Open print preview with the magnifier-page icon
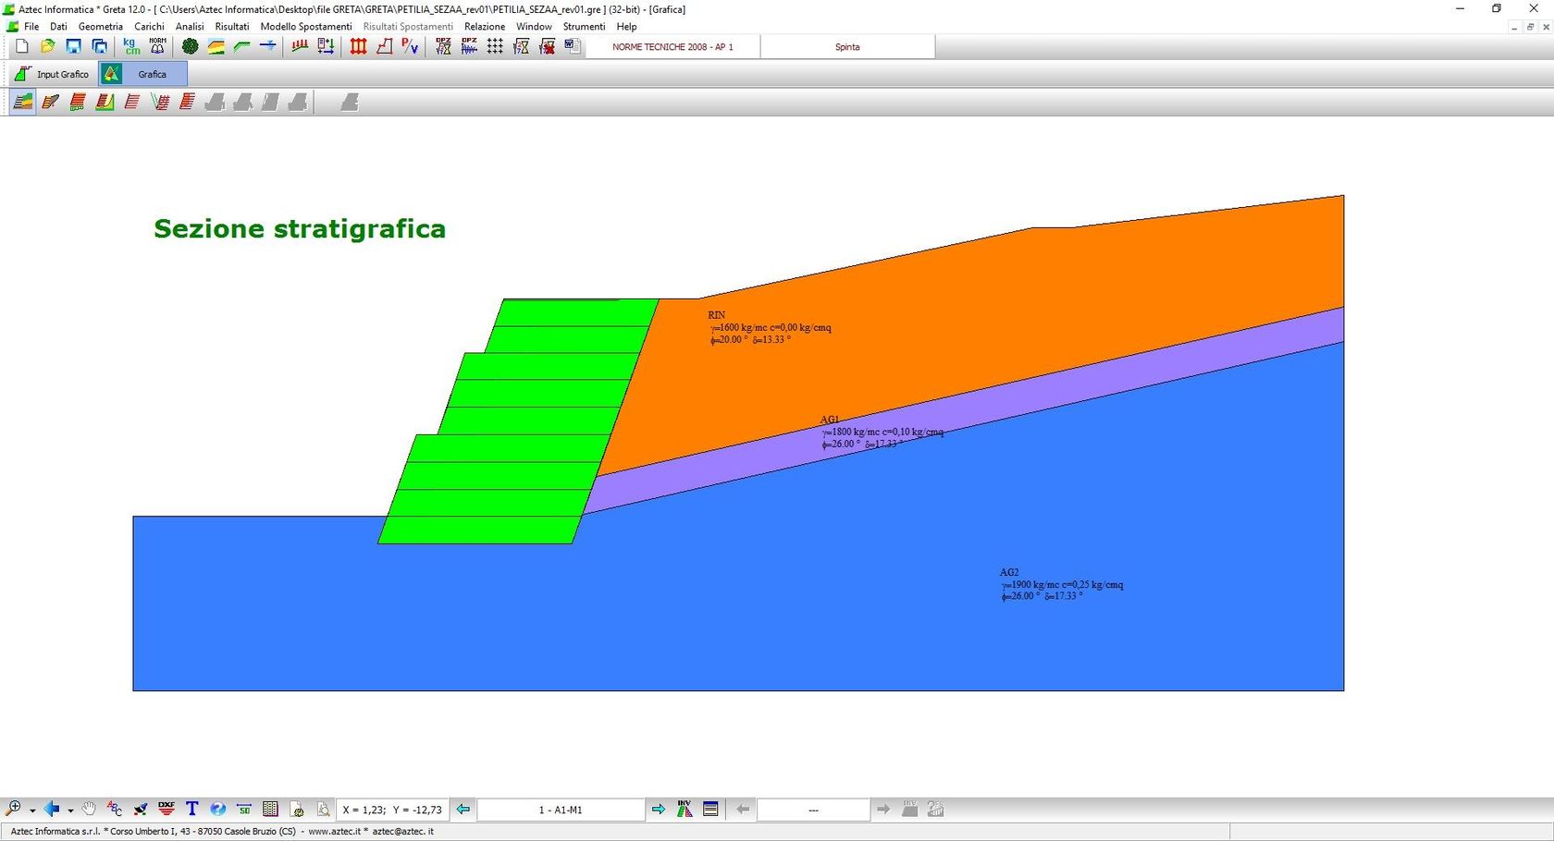 coord(322,809)
